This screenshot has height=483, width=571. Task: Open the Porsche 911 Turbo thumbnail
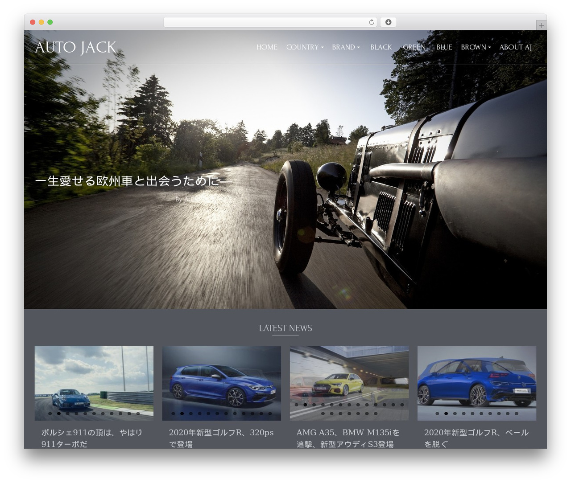94,383
